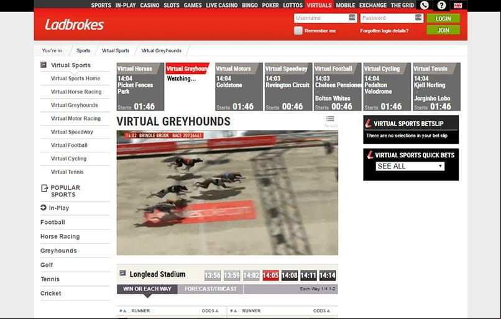This screenshot has height=319, width=501.
Task: Open Virtual Motor Racing in sidebar
Action: coord(76,119)
